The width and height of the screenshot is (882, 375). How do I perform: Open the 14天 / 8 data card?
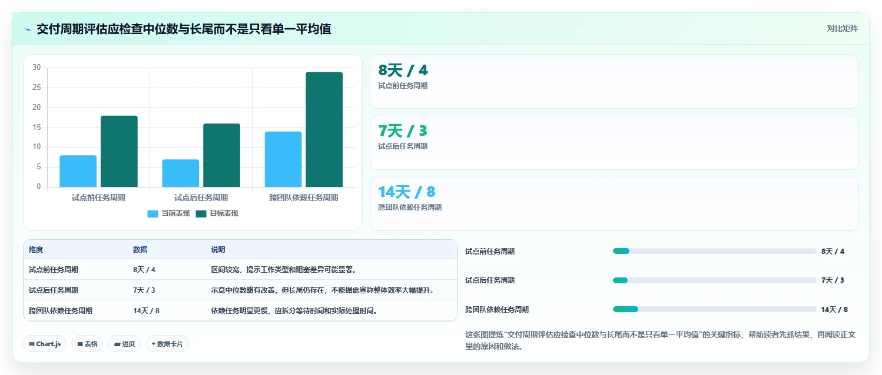tap(614, 203)
